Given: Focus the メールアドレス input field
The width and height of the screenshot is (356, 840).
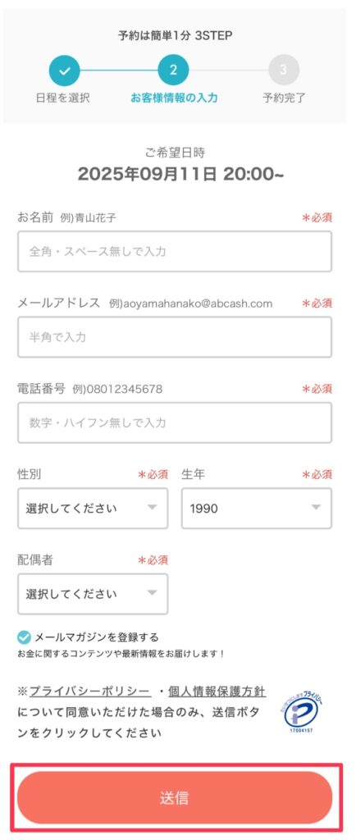Looking at the screenshot, I should tap(175, 337).
